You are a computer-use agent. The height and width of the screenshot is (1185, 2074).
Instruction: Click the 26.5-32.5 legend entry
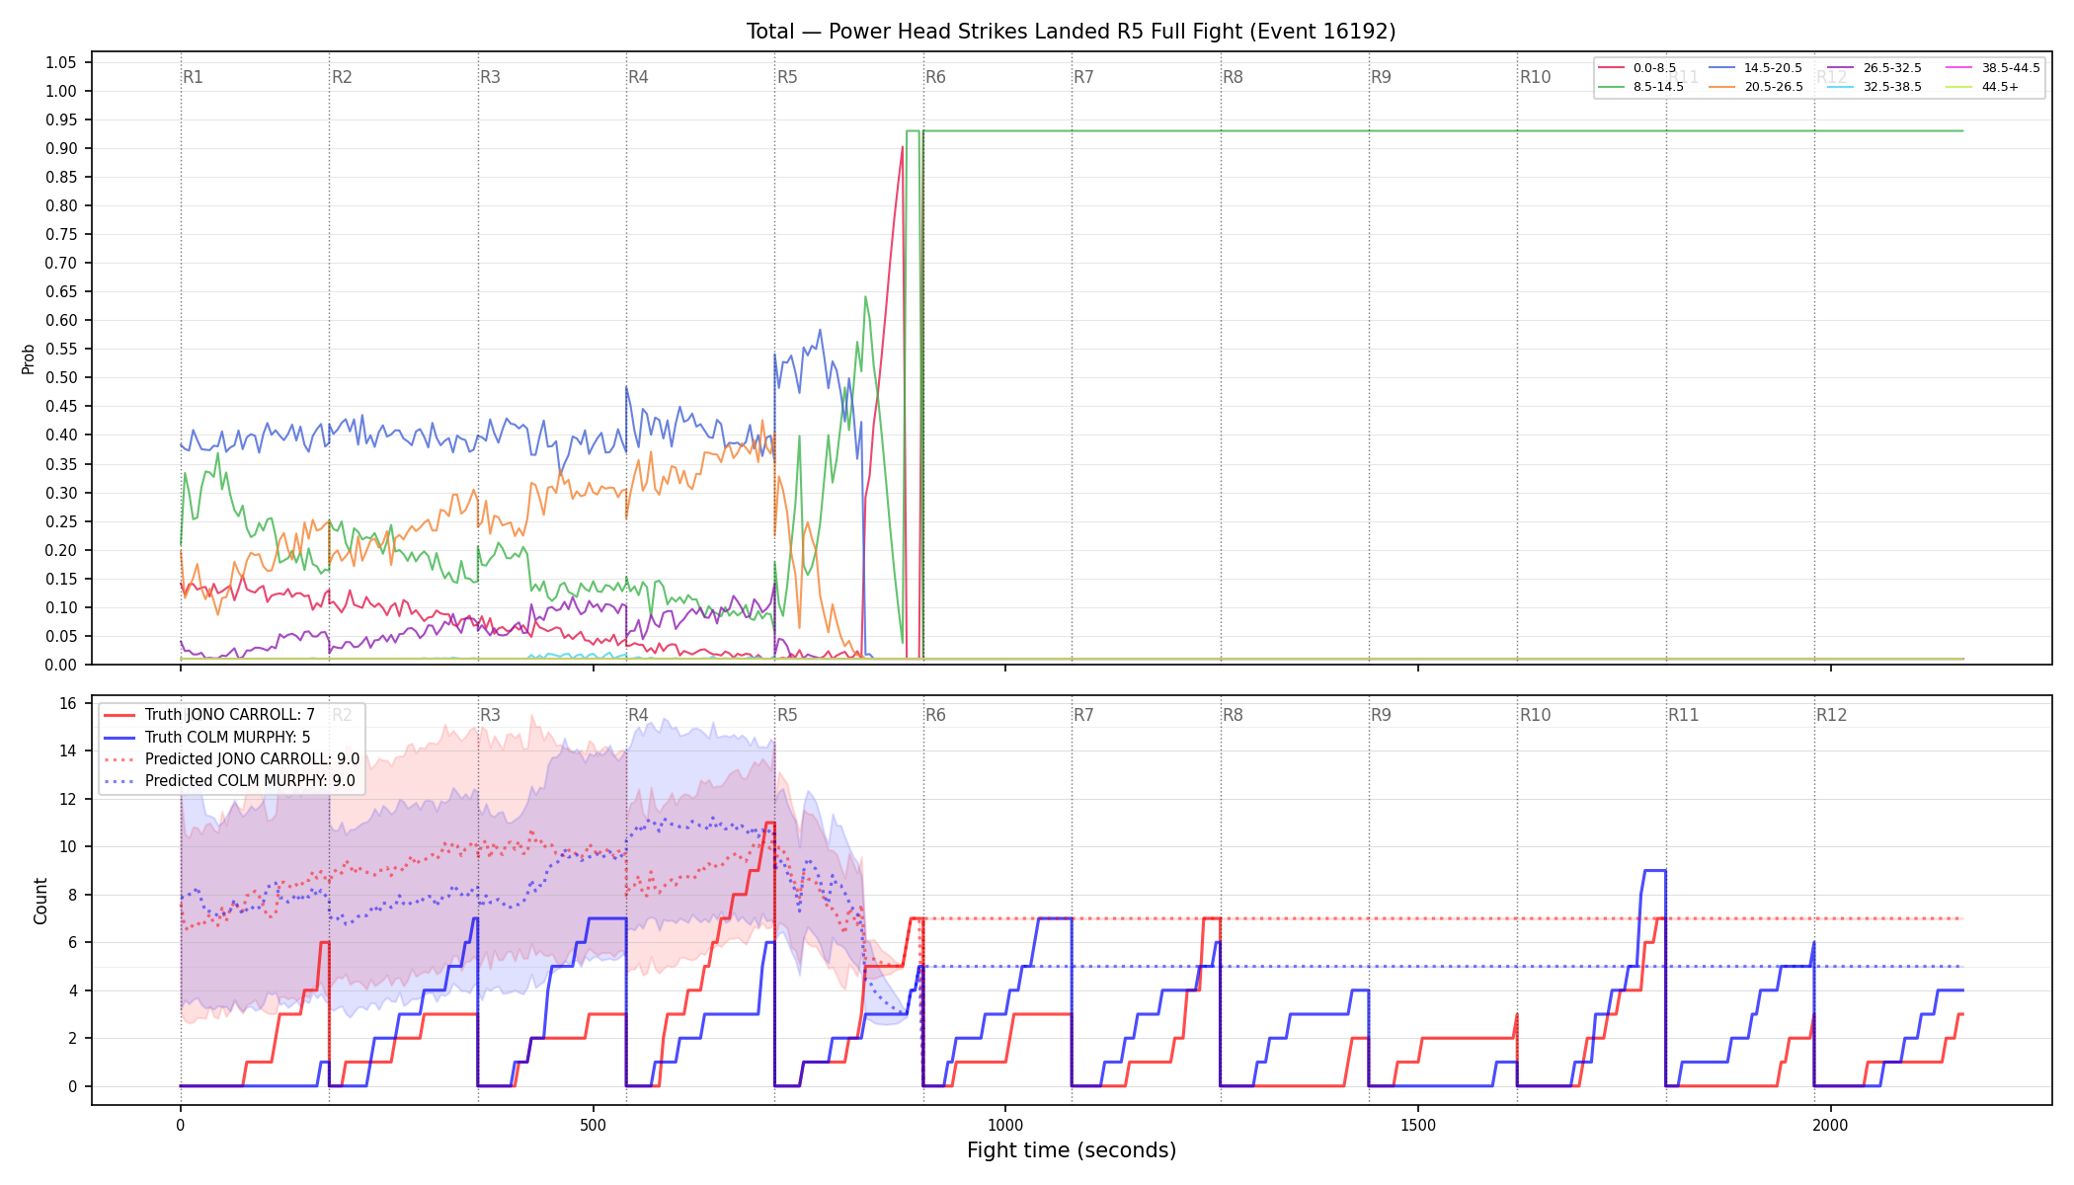(x=1875, y=68)
